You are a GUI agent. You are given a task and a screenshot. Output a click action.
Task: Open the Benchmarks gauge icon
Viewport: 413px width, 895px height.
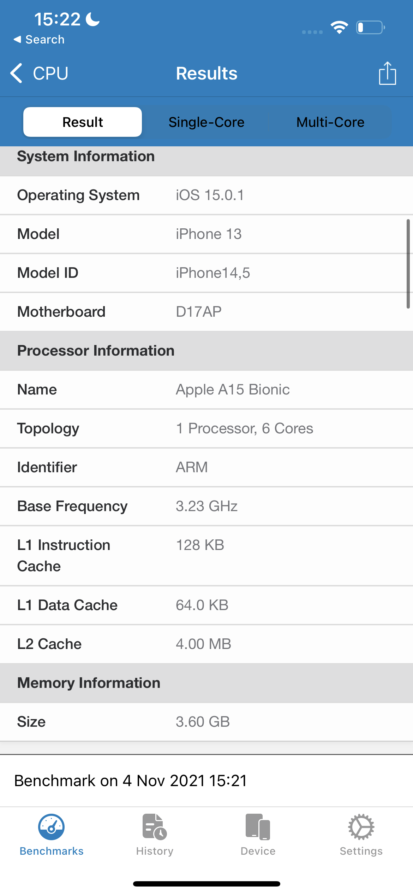51,827
